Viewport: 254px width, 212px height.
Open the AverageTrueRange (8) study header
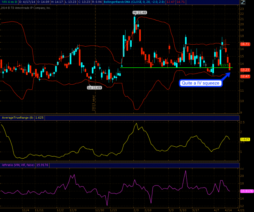17,117
